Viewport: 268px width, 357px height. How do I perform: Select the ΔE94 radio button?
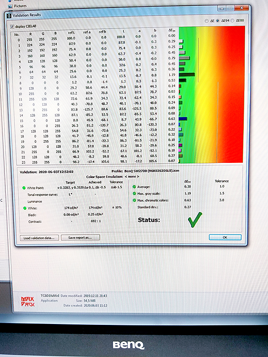pyautogui.click(x=218, y=21)
